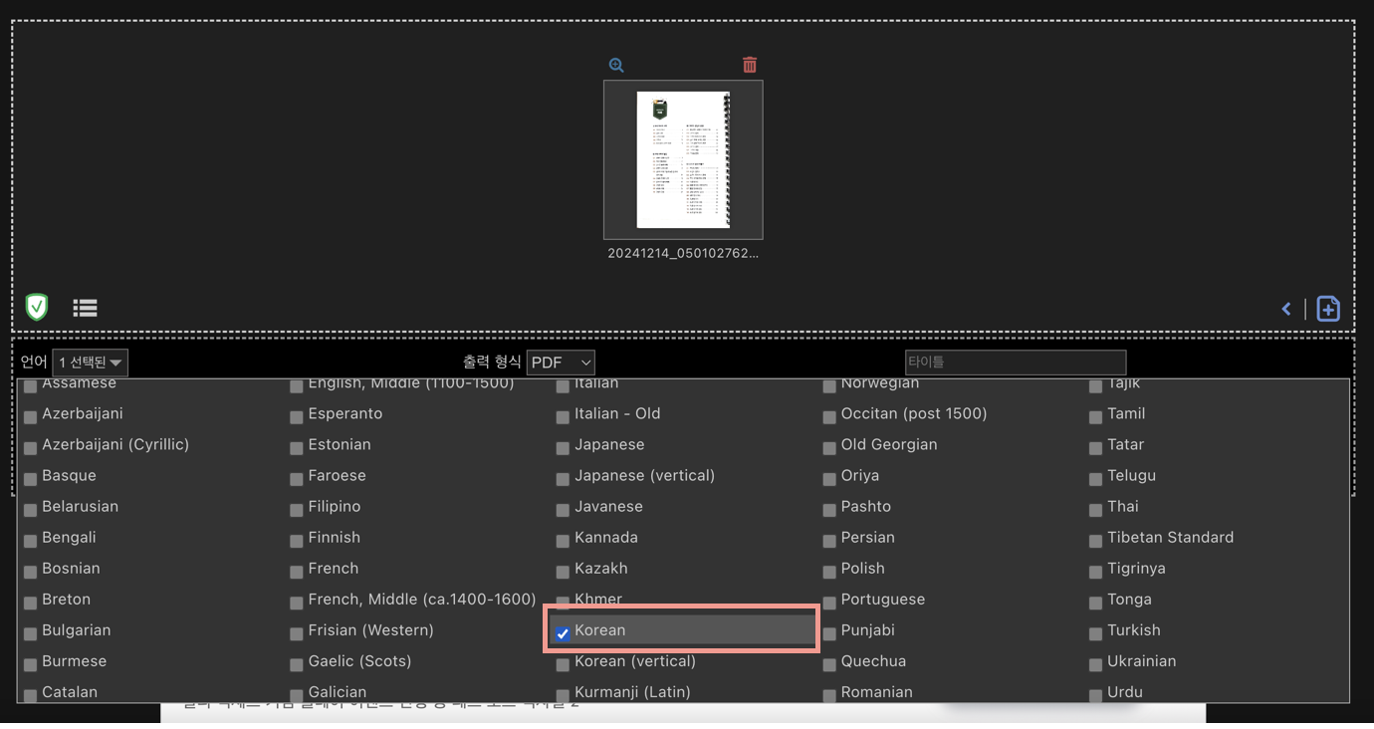The image size is (1374, 729).
Task: Open the language selection dropdown
Action: (x=90, y=363)
